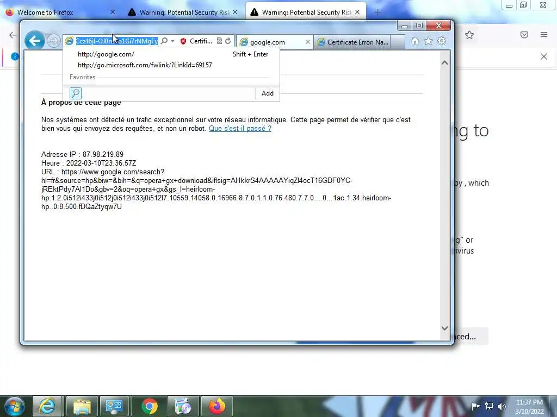Click the Internet Explorer back arrow button
557x417 pixels.
[34, 41]
